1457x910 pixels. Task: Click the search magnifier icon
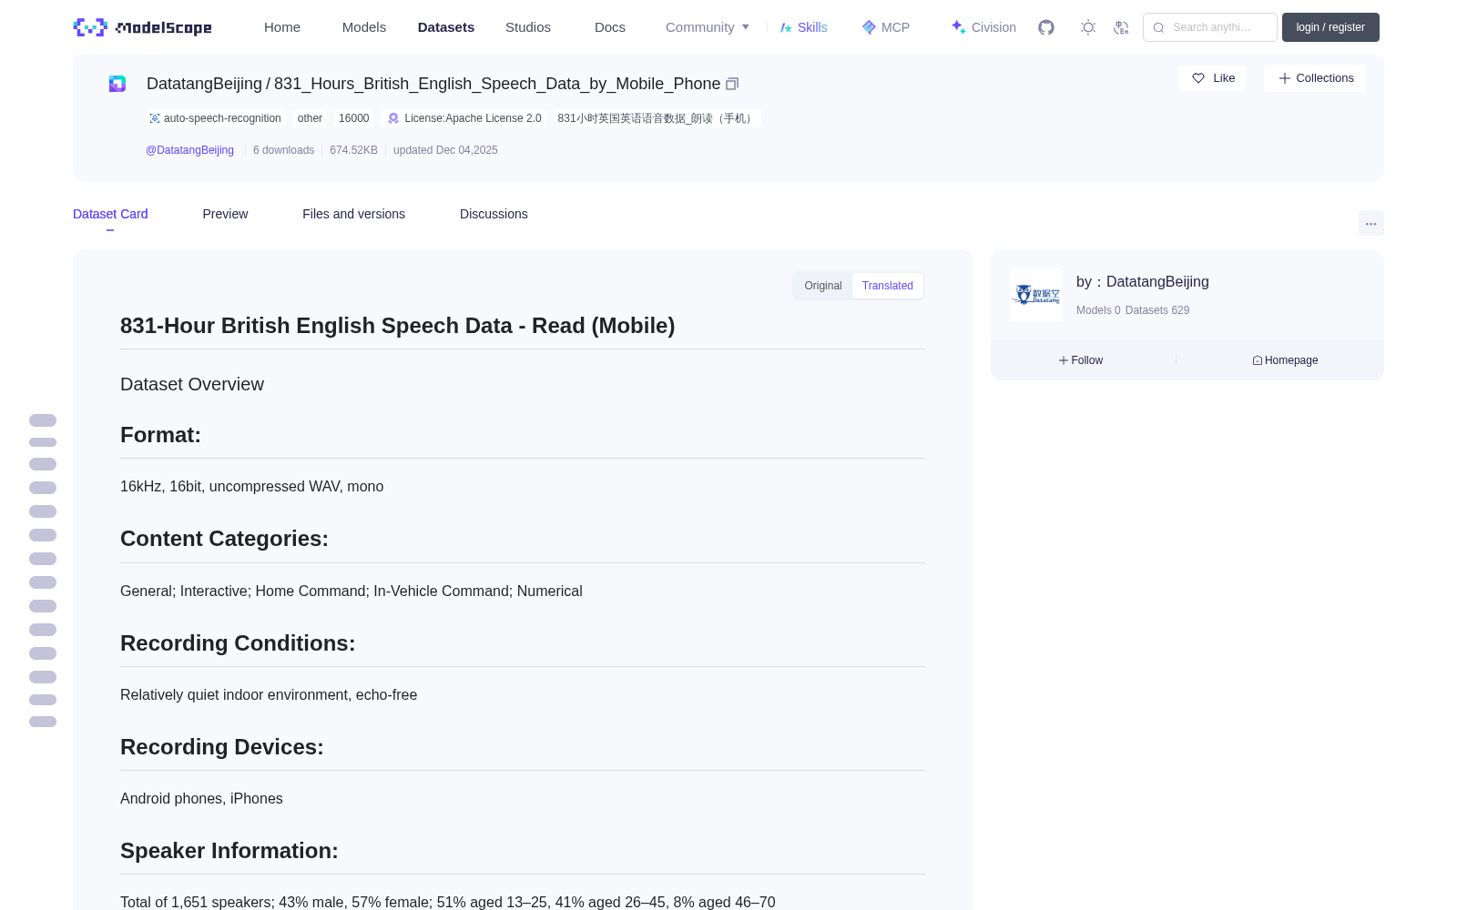pyautogui.click(x=1159, y=27)
